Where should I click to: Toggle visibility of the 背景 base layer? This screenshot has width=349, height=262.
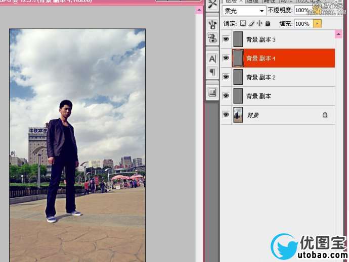coord(226,115)
